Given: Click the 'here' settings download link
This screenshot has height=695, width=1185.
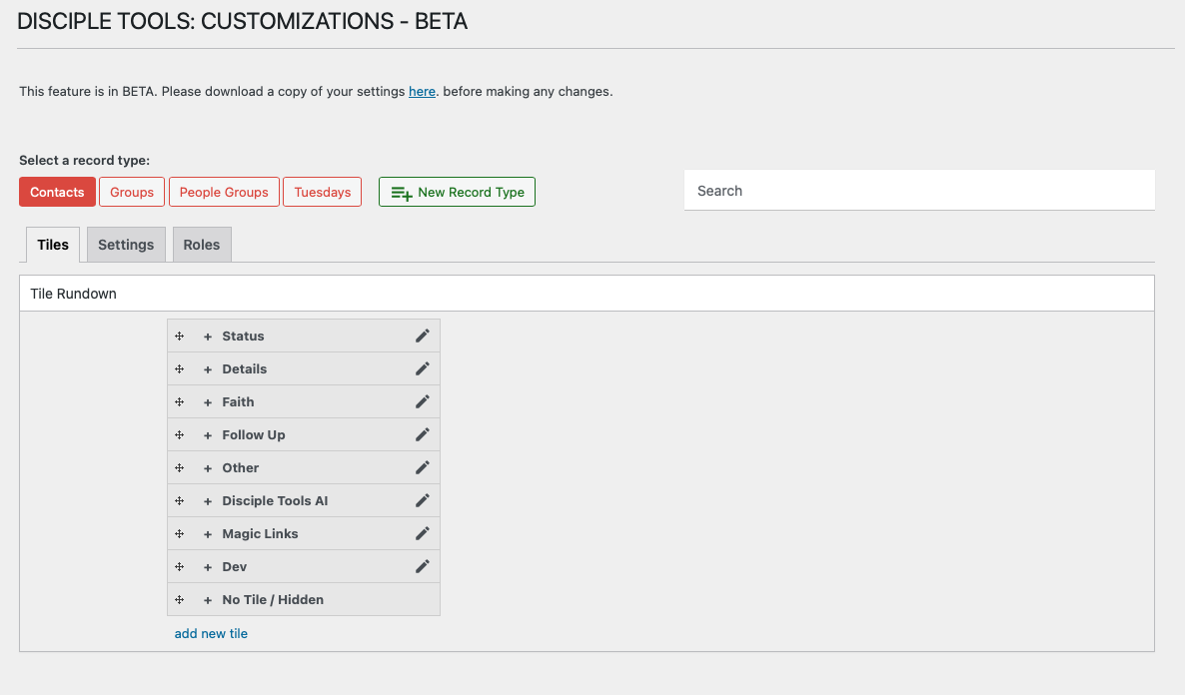Looking at the screenshot, I should [x=422, y=91].
